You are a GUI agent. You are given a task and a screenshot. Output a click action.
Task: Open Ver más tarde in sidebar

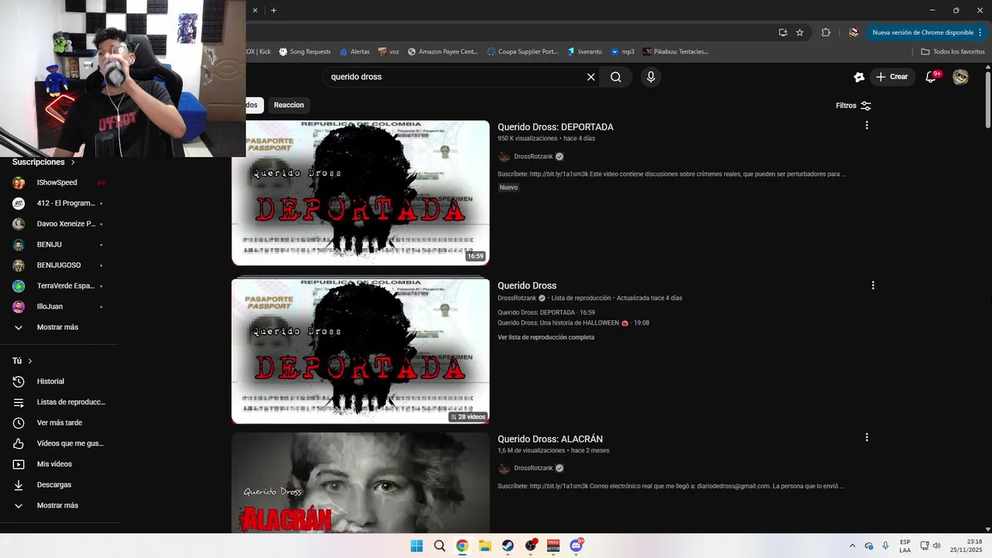[x=59, y=422]
